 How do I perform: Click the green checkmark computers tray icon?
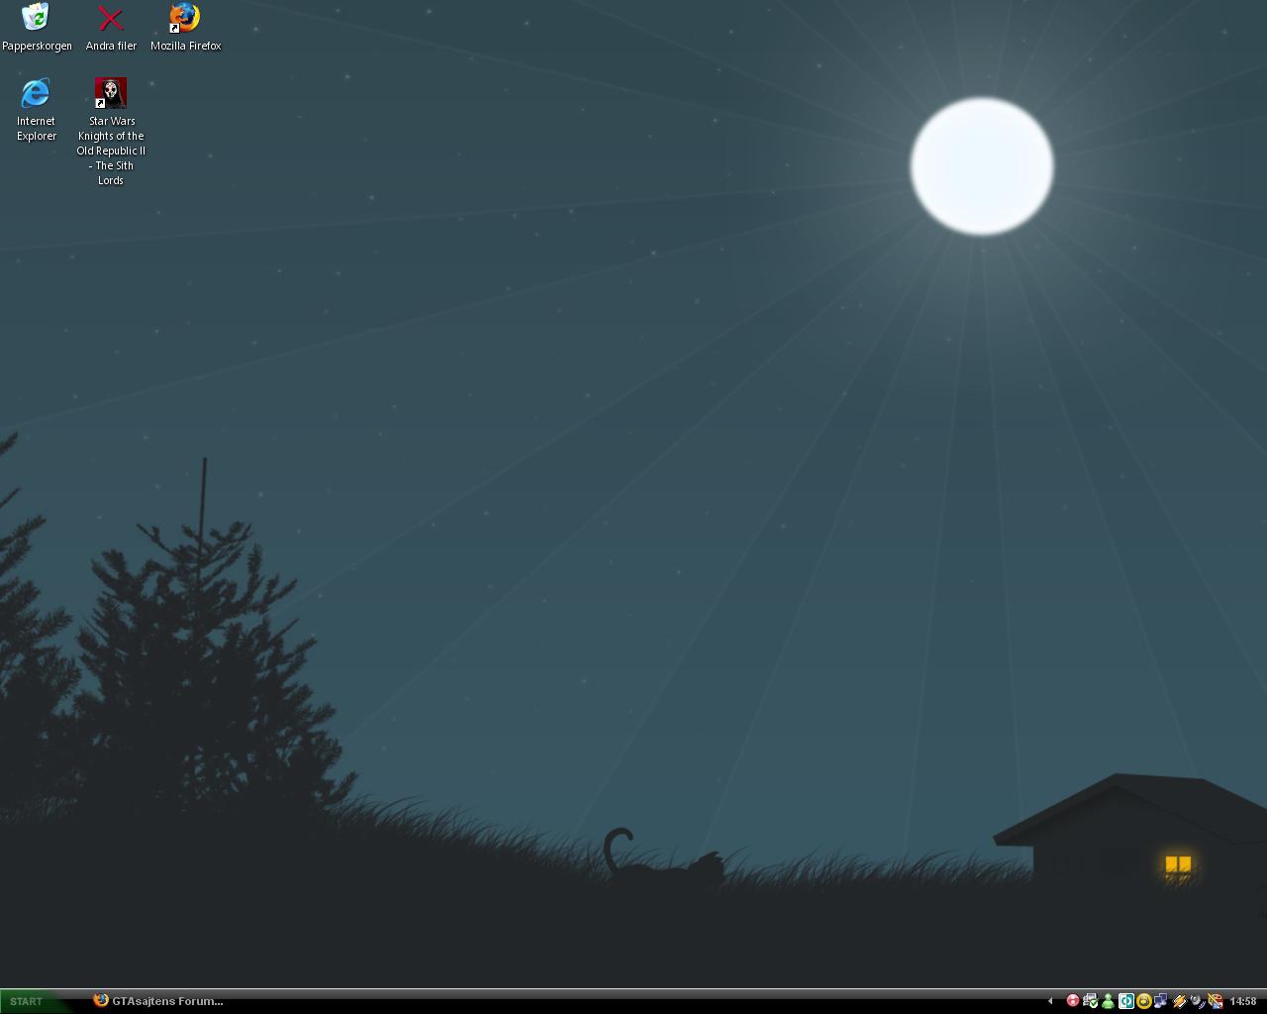1090,1001
